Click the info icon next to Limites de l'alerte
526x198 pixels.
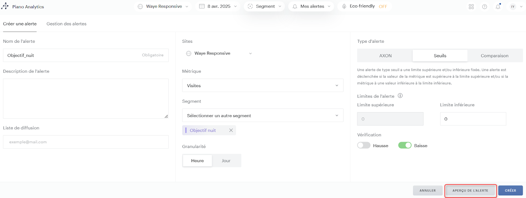point(400,96)
